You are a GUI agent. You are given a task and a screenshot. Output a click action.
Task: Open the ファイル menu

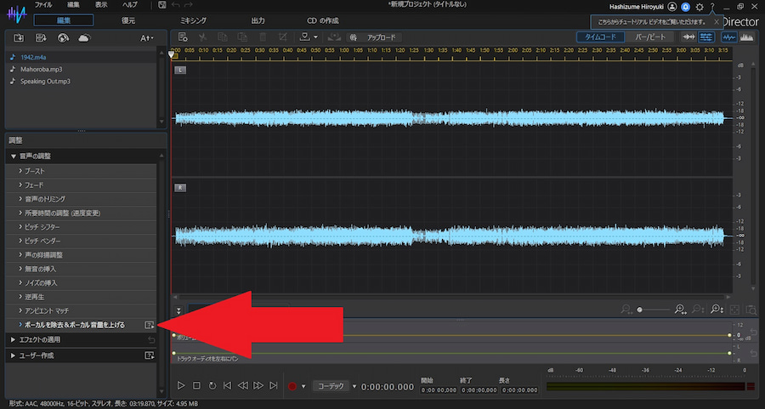(43, 5)
